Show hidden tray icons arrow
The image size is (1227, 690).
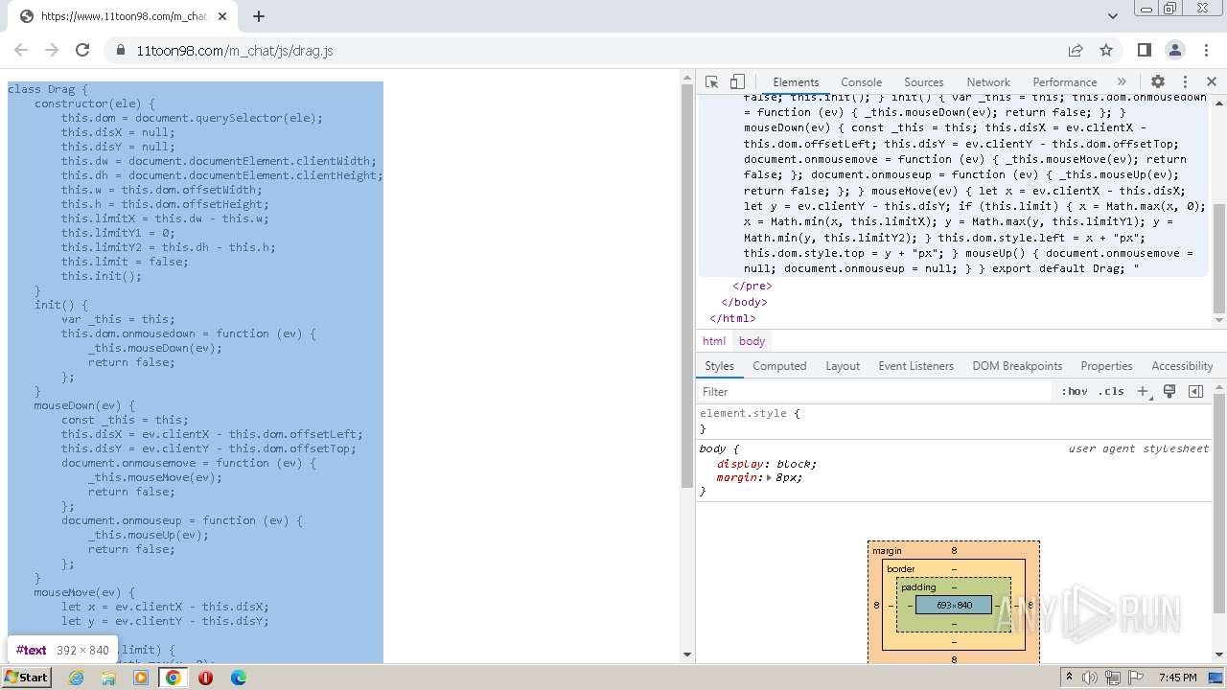[x=1069, y=678]
